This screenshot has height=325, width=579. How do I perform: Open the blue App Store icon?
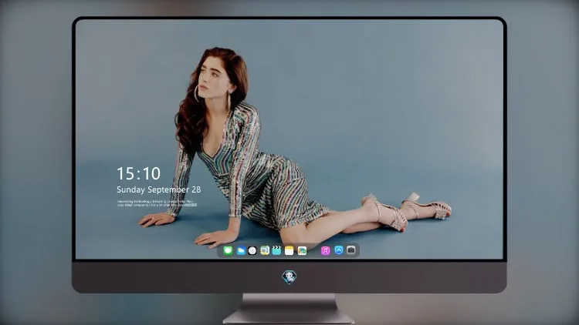coord(339,250)
